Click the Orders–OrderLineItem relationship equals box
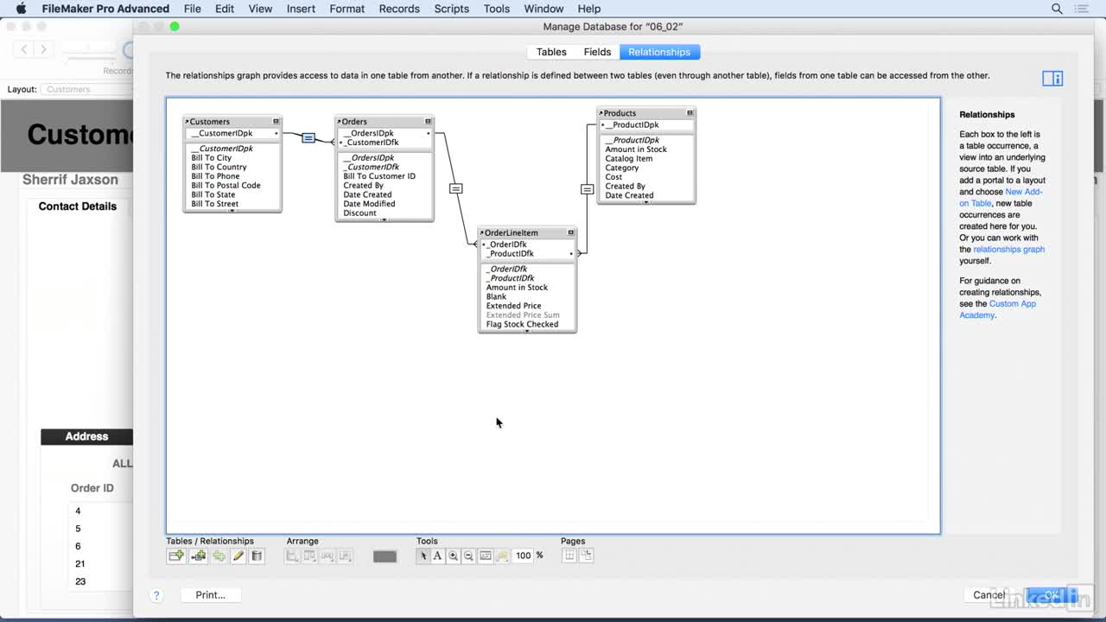The width and height of the screenshot is (1106, 622). tap(455, 188)
